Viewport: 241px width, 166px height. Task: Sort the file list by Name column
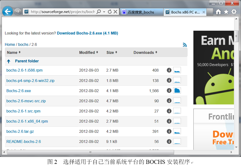13,52
